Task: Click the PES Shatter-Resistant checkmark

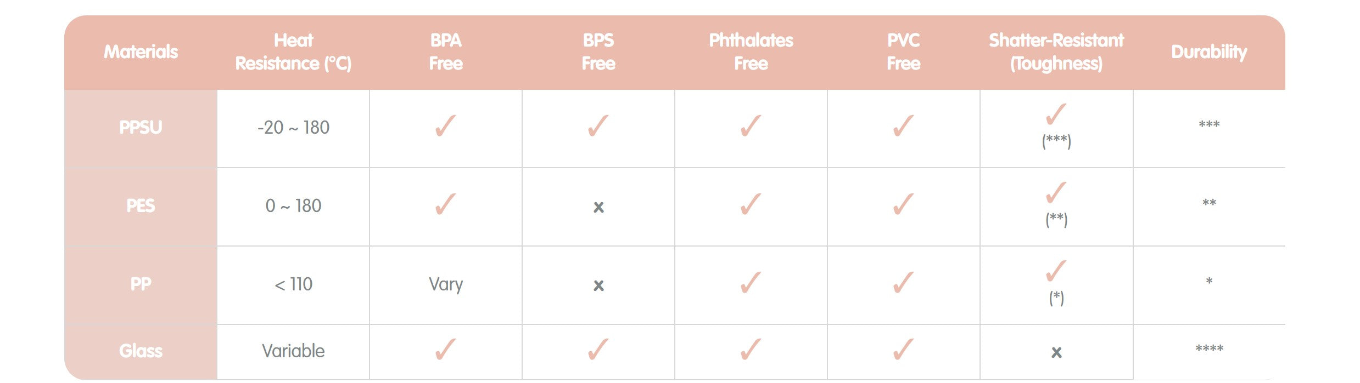Action: click(1056, 193)
